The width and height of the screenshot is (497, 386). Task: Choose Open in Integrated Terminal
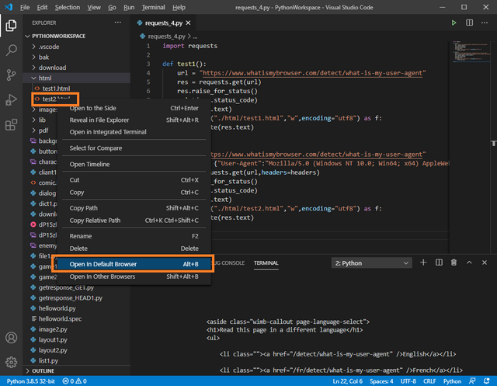(x=134, y=132)
